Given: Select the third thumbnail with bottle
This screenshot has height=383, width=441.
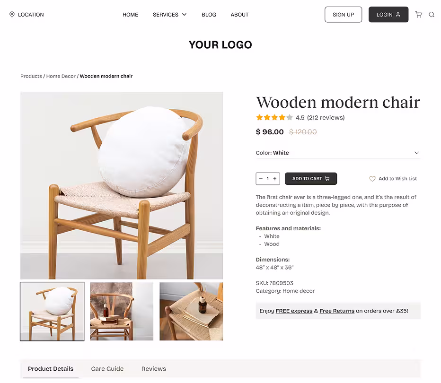Looking at the screenshot, I should pos(191,311).
